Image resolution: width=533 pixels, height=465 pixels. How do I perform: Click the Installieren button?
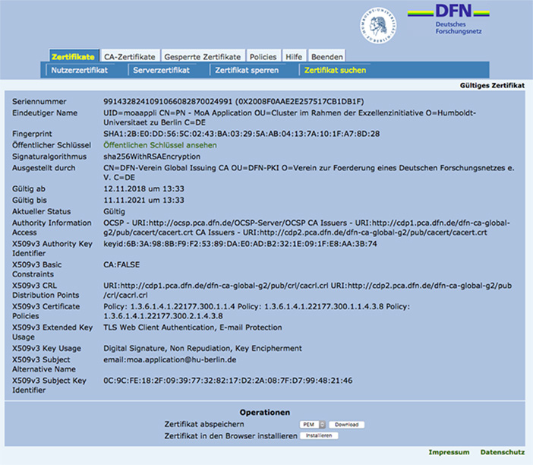[x=318, y=435]
